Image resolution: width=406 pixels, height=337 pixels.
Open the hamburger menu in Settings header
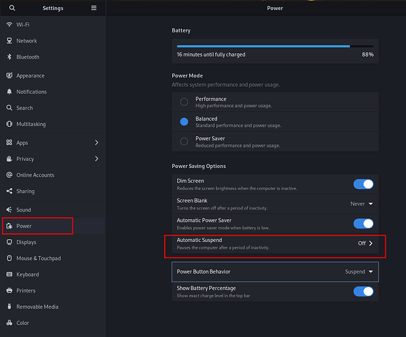pos(94,8)
